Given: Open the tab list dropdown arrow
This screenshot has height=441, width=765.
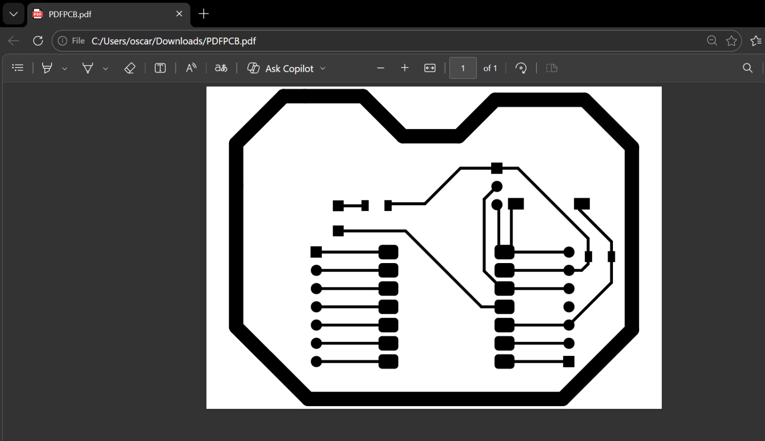Looking at the screenshot, I should tap(13, 14).
